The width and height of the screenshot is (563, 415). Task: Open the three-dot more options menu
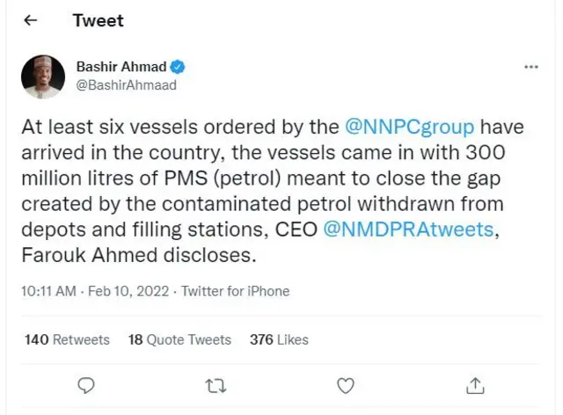coord(530,68)
